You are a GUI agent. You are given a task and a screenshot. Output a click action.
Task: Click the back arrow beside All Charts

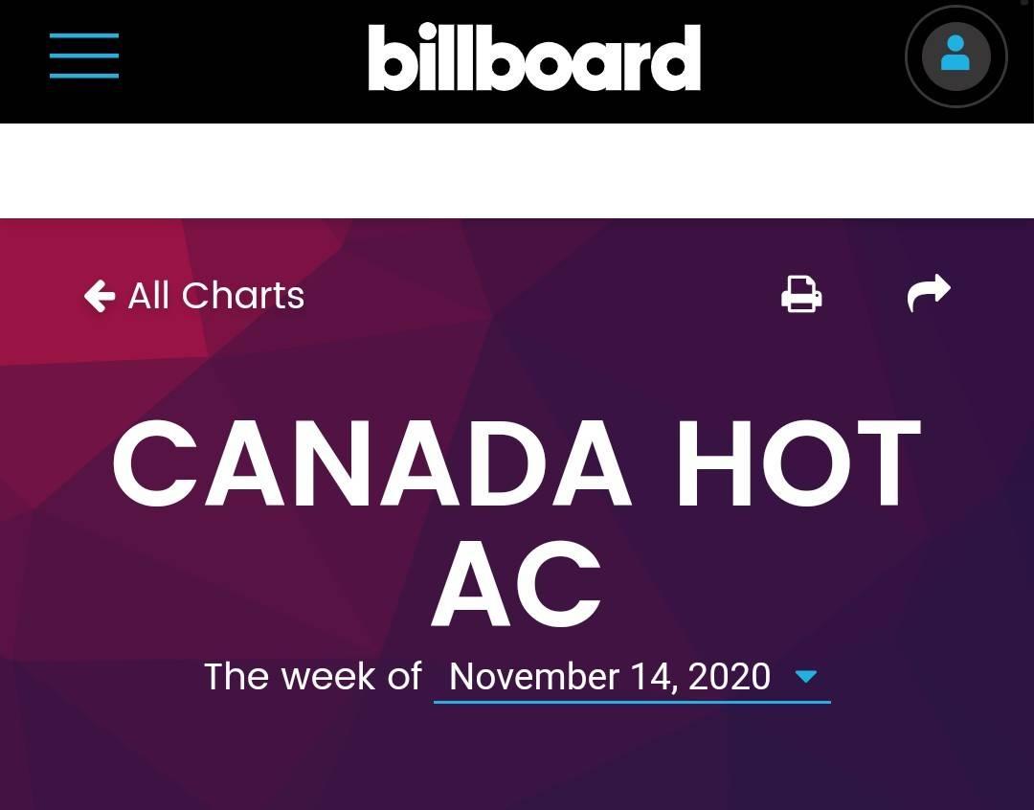point(100,295)
